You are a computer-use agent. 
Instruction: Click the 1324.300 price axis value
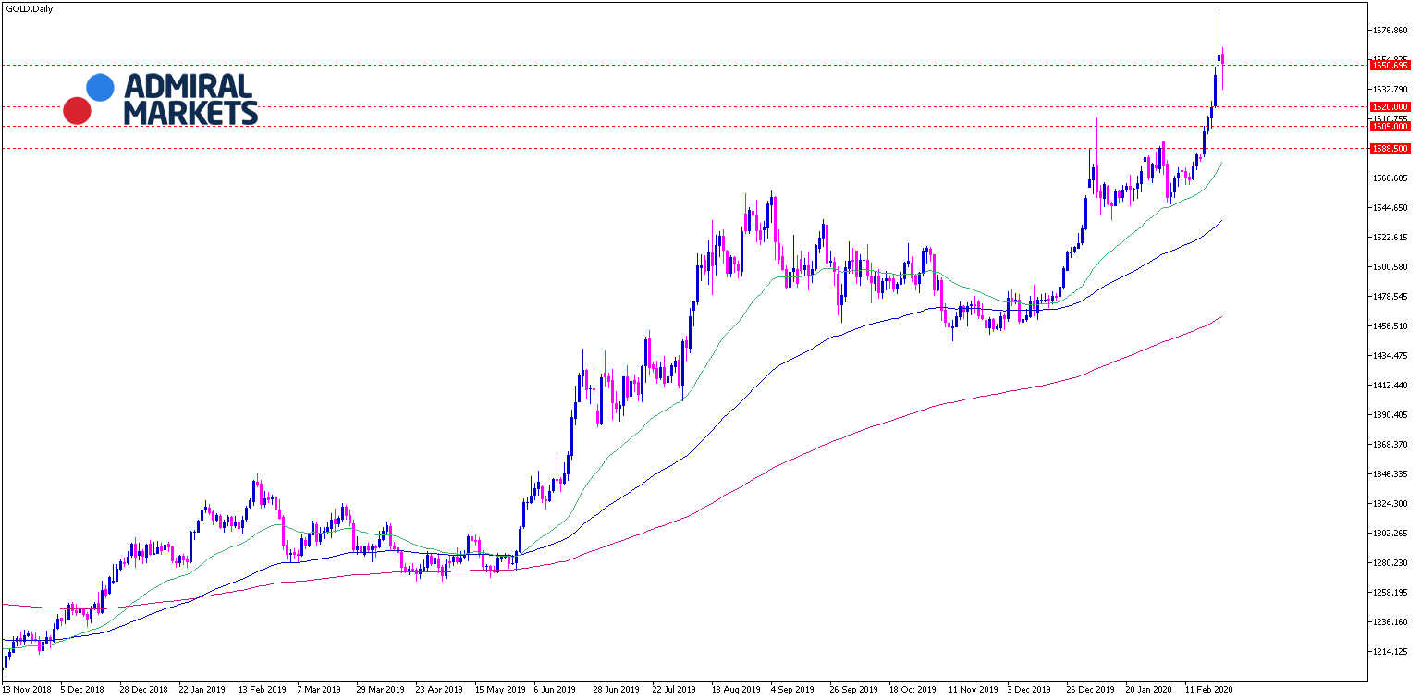pos(1390,504)
